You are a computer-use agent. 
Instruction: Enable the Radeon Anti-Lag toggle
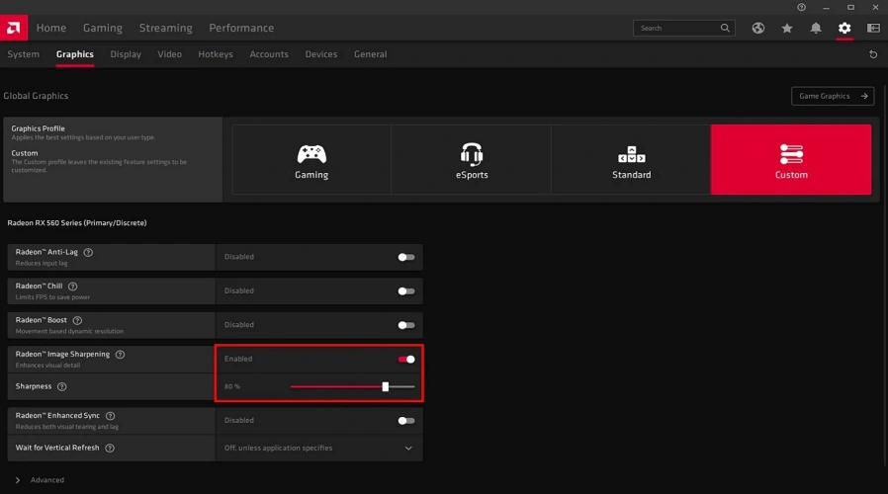point(405,257)
